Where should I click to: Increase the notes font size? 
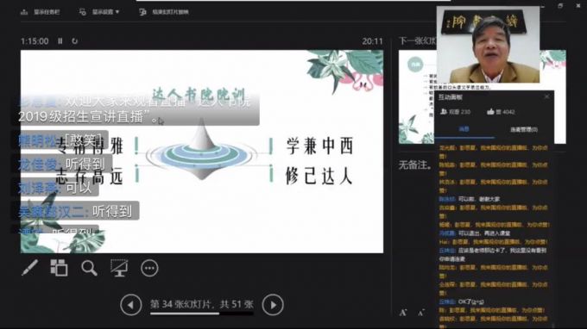click(x=403, y=313)
